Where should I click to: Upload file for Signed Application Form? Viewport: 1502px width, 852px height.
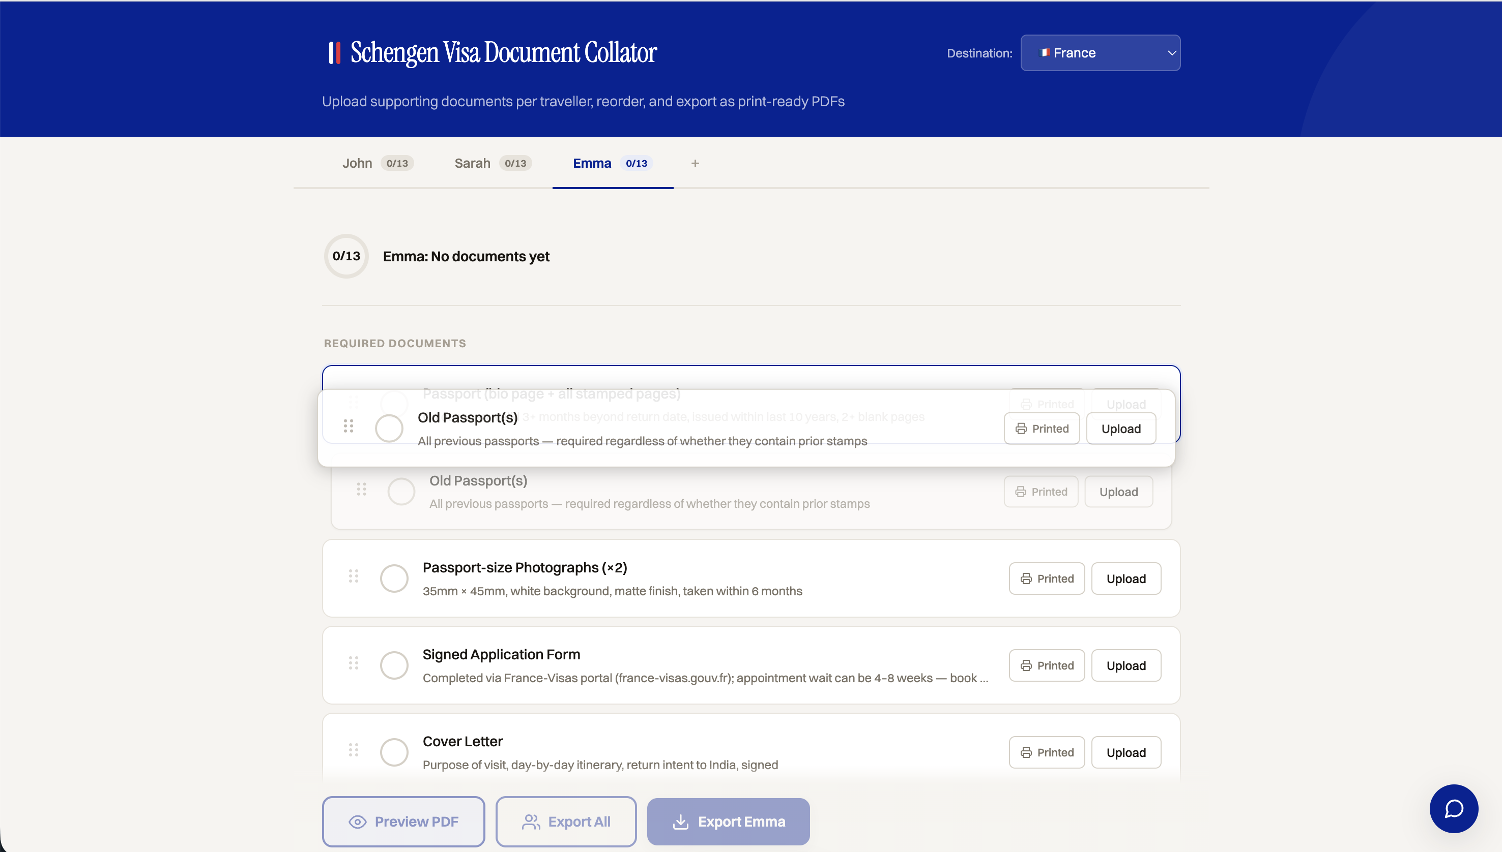tap(1126, 666)
